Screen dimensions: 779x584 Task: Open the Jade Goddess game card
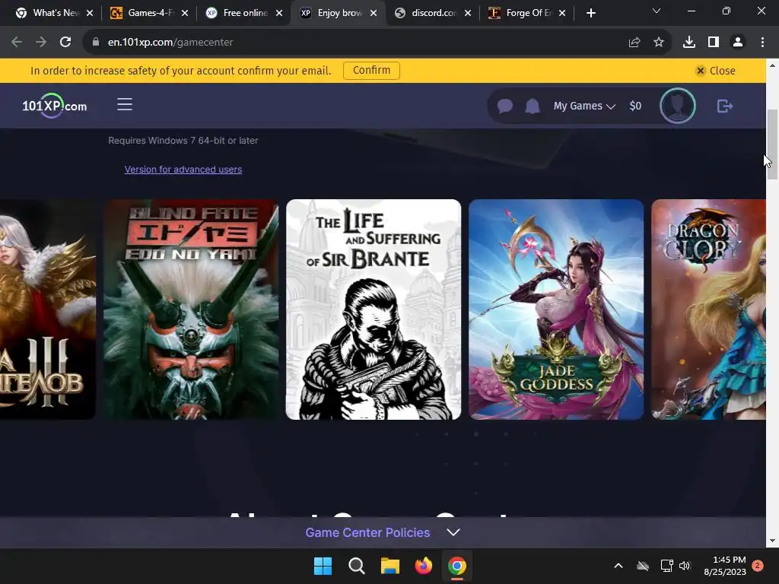tap(556, 309)
